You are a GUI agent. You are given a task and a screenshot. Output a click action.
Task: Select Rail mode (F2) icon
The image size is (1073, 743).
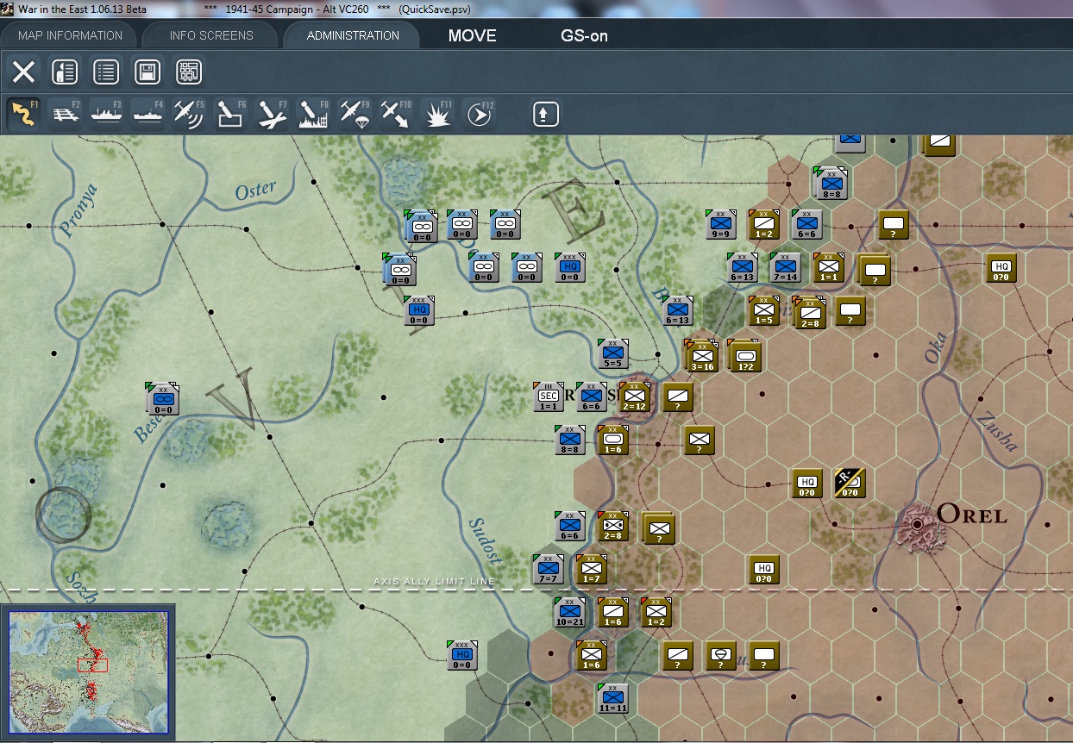tap(66, 114)
